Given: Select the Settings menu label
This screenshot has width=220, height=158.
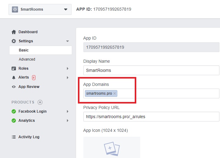Looking at the screenshot, I should pyautogui.click(x=26, y=41).
